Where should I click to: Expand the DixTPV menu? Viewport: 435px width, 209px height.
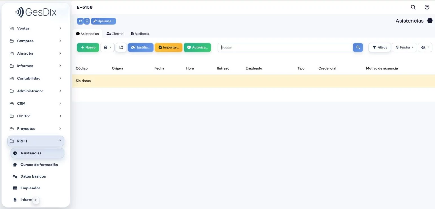click(x=36, y=116)
